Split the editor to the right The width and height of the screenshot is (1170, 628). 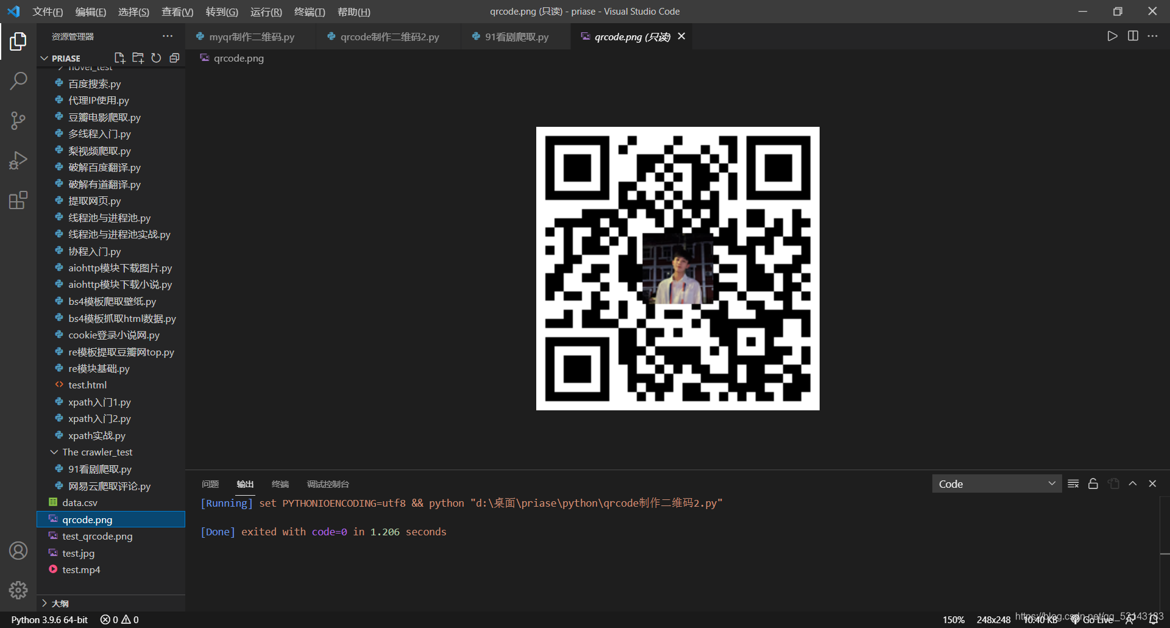[1133, 36]
